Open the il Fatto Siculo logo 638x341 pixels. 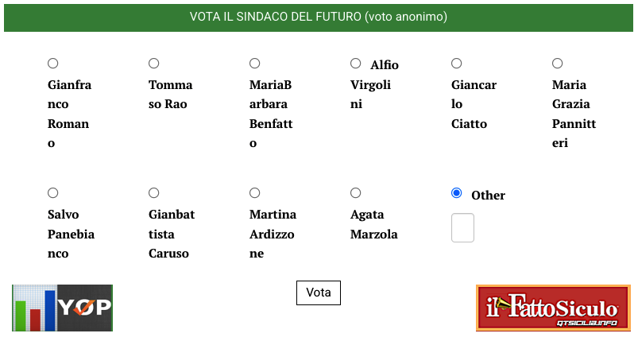click(x=553, y=308)
